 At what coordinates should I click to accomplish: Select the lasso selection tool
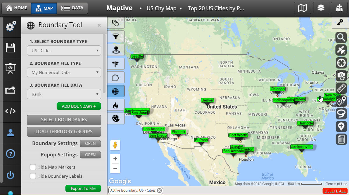pyautogui.click(x=341, y=114)
